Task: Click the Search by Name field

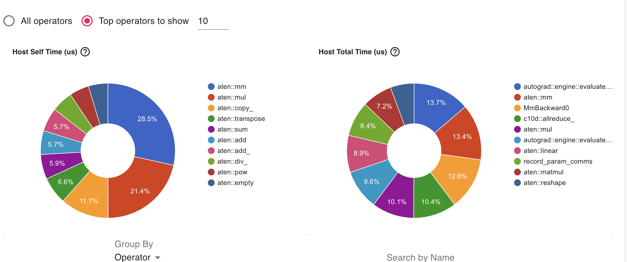Action: [x=420, y=257]
